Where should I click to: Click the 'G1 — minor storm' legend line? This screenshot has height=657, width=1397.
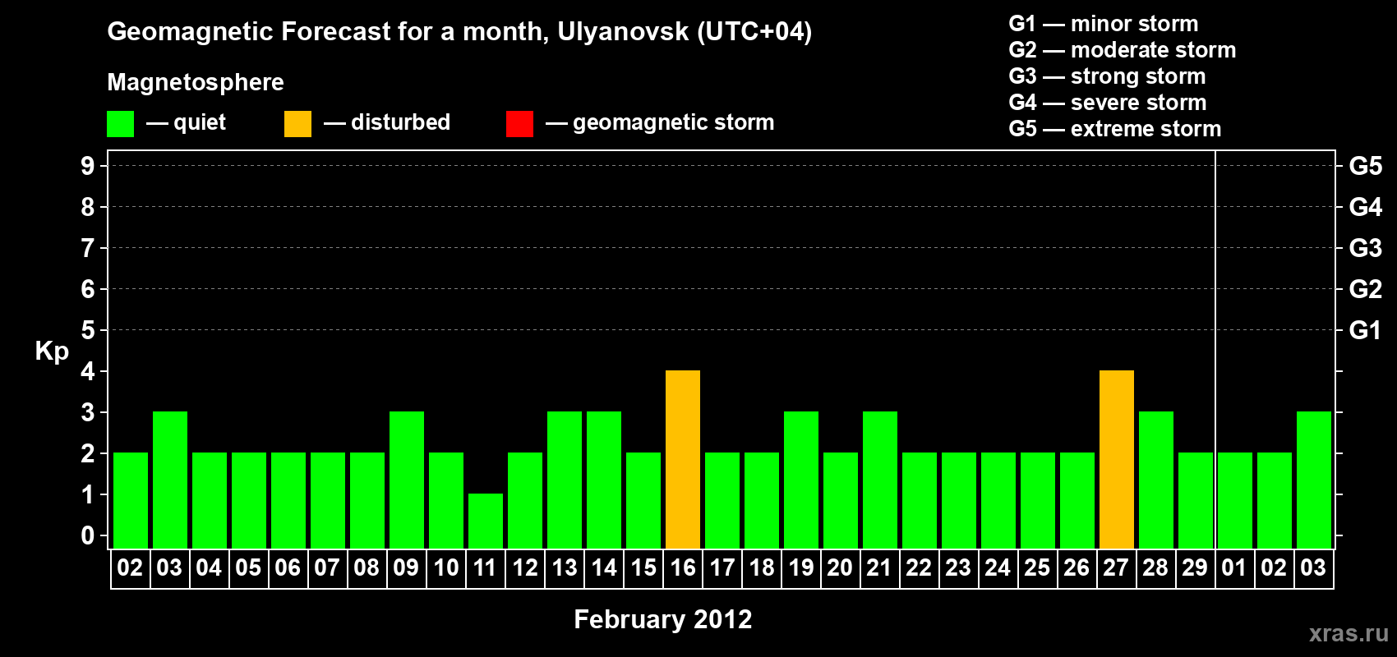pyautogui.click(x=1104, y=24)
